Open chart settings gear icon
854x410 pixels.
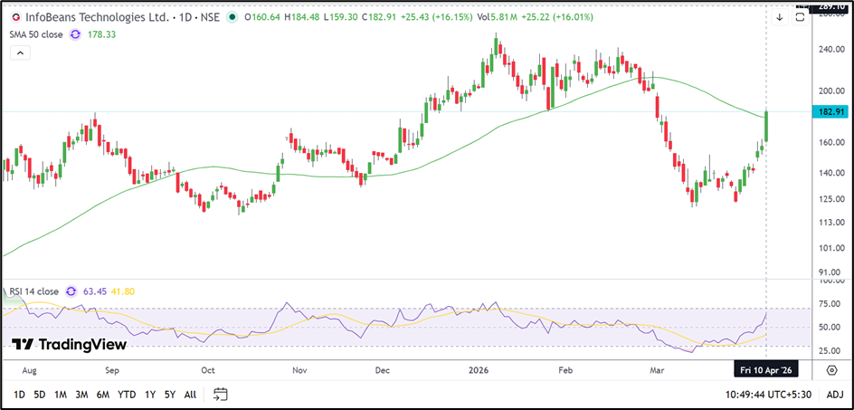(831, 370)
